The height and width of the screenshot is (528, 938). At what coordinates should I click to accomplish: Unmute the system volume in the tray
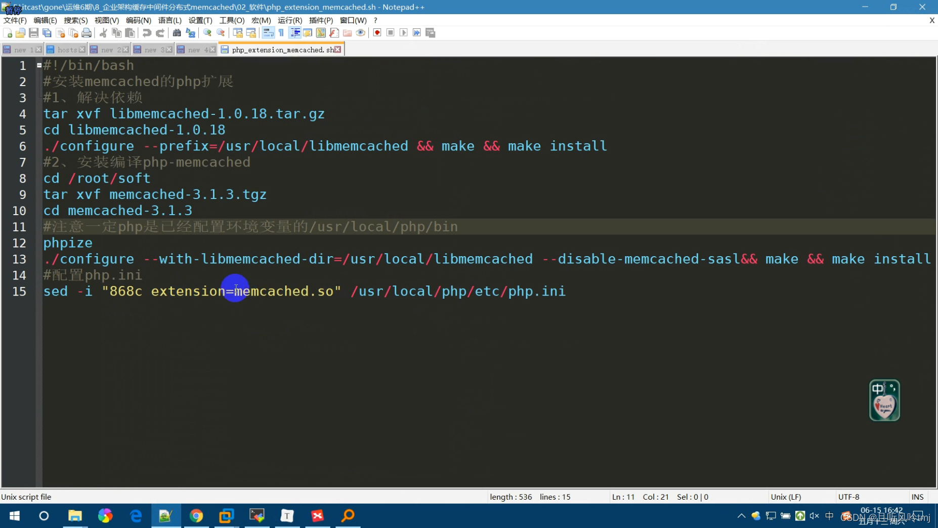(x=814, y=516)
